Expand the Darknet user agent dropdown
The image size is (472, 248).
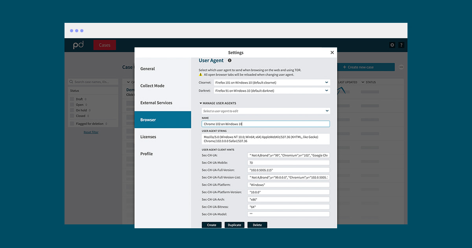point(271,91)
